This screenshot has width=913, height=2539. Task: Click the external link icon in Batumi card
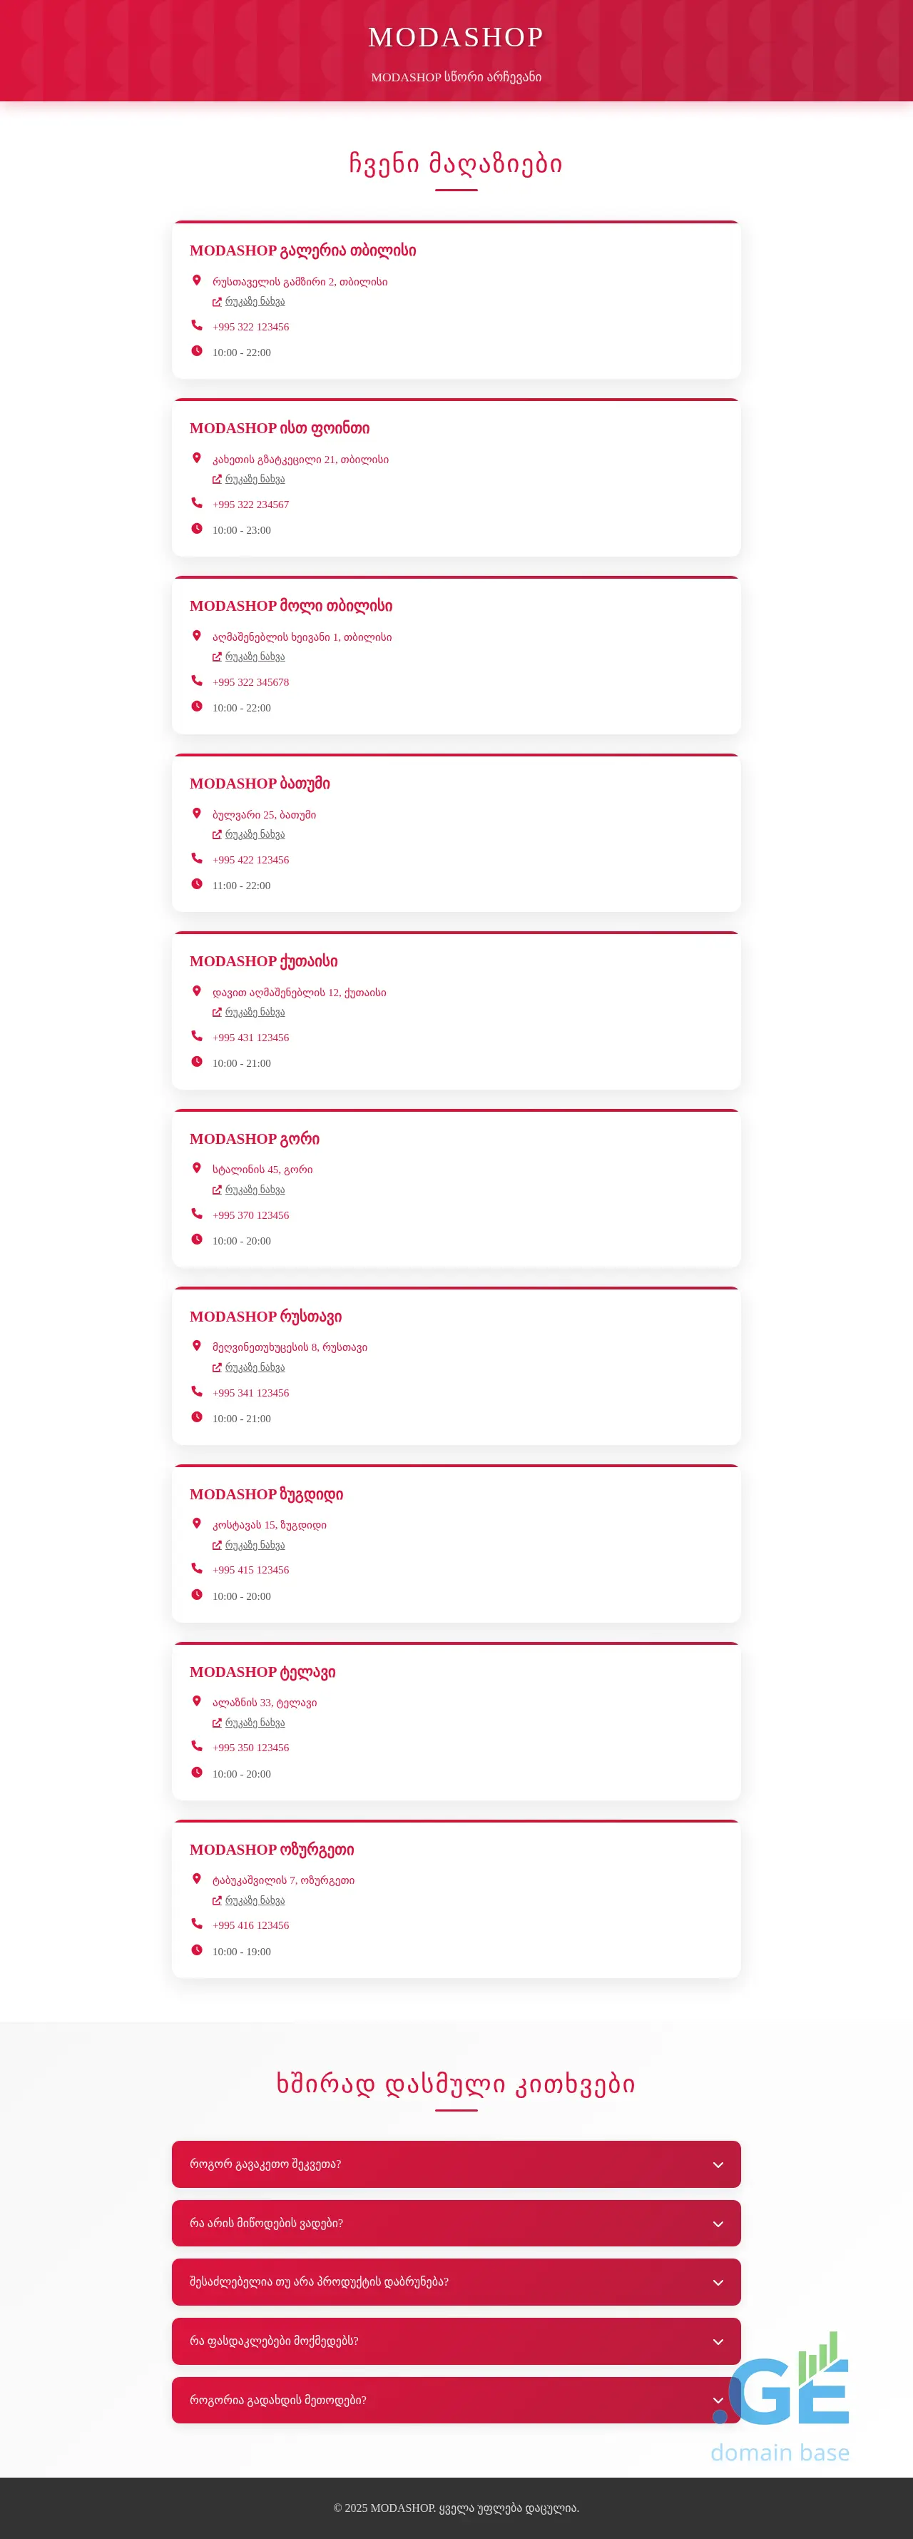pyautogui.click(x=217, y=835)
